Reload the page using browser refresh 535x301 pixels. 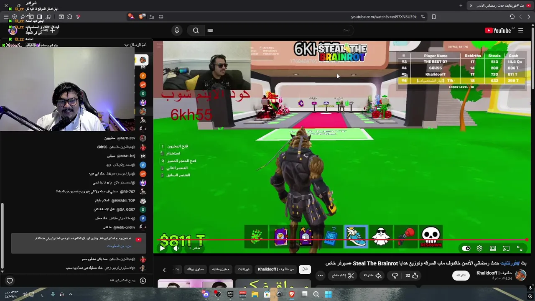coord(512,17)
